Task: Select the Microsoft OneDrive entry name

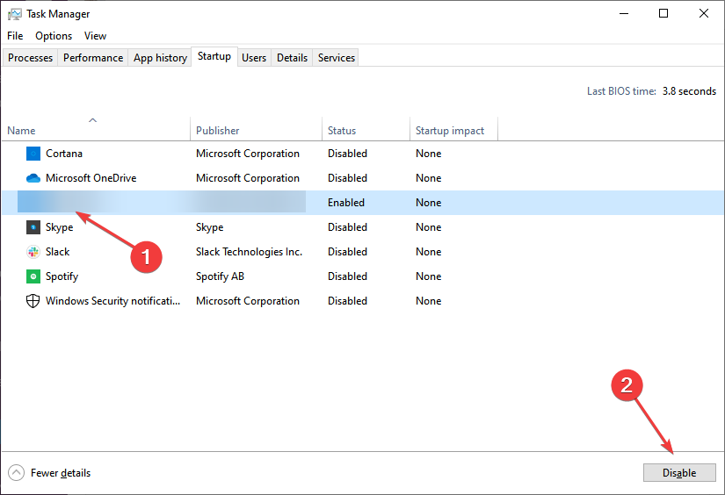Action: pyautogui.click(x=91, y=178)
